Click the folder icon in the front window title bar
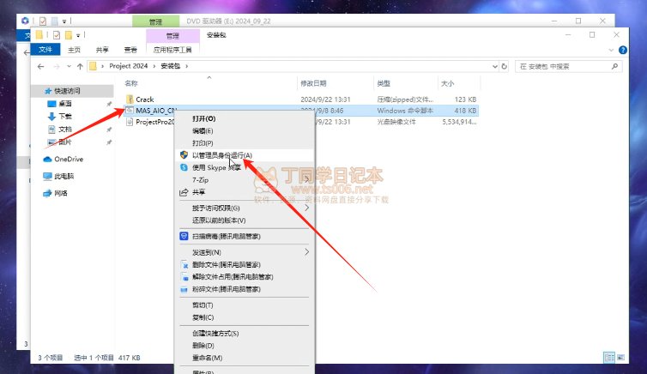Viewport: 647px width, 374px height. point(39,35)
